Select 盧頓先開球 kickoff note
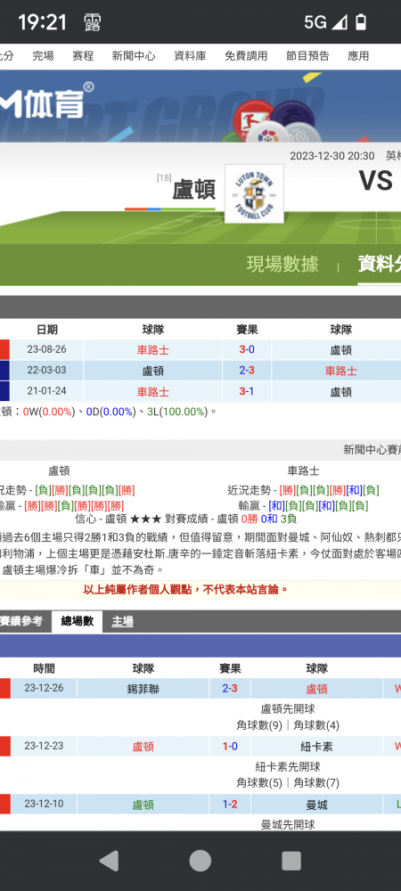 click(x=288, y=708)
